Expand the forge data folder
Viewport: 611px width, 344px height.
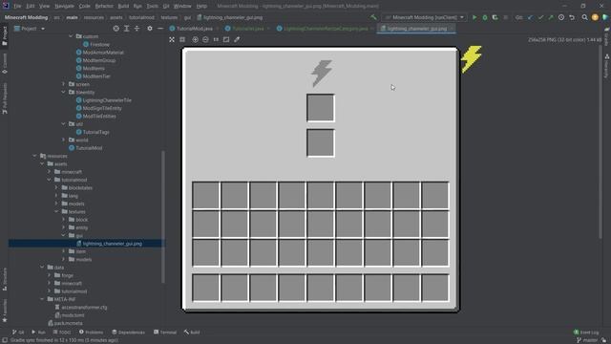50,275
